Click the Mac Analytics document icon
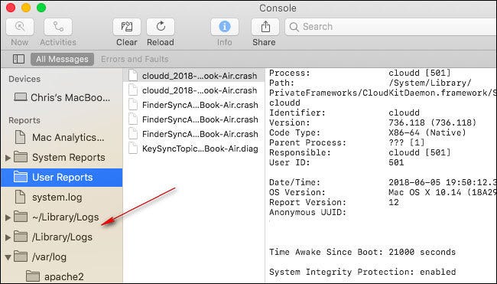 (21, 137)
